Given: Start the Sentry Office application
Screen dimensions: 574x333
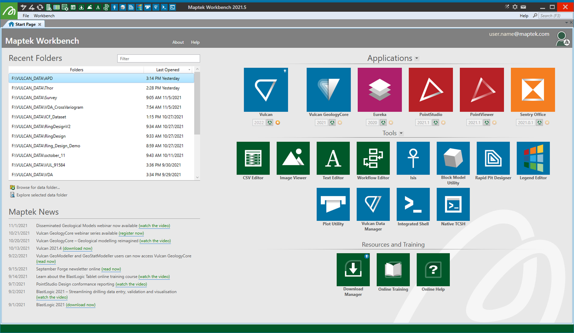Looking at the screenshot, I should click(x=533, y=89).
